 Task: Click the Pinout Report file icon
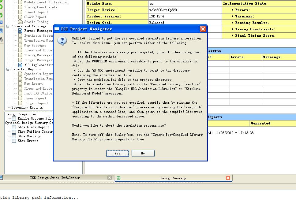pyautogui.click(x=20, y=12)
